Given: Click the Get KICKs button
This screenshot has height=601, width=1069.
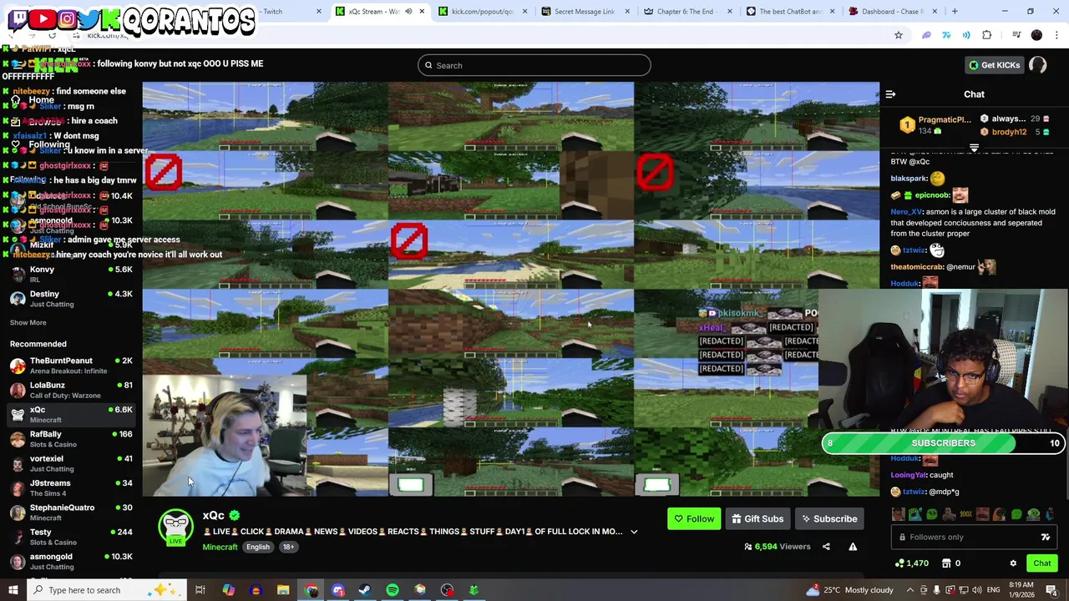Looking at the screenshot, I should (994, 65).
